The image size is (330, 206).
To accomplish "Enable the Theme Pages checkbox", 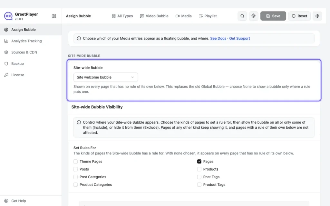I will click(75, 162).
